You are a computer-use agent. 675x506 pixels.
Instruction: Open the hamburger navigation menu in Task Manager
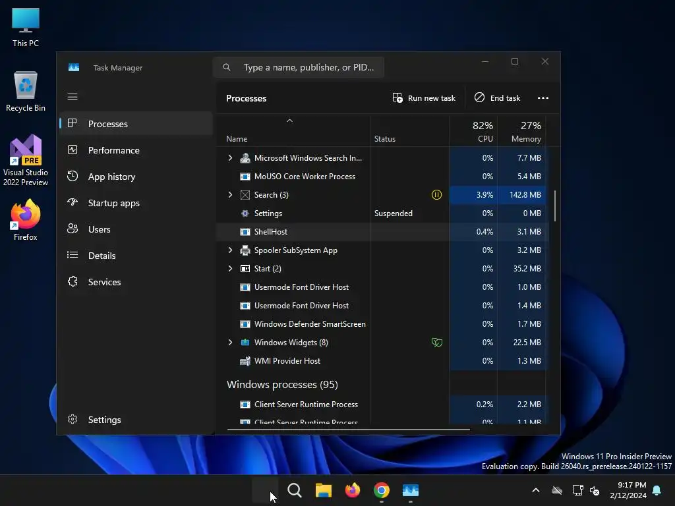[73, 97]
